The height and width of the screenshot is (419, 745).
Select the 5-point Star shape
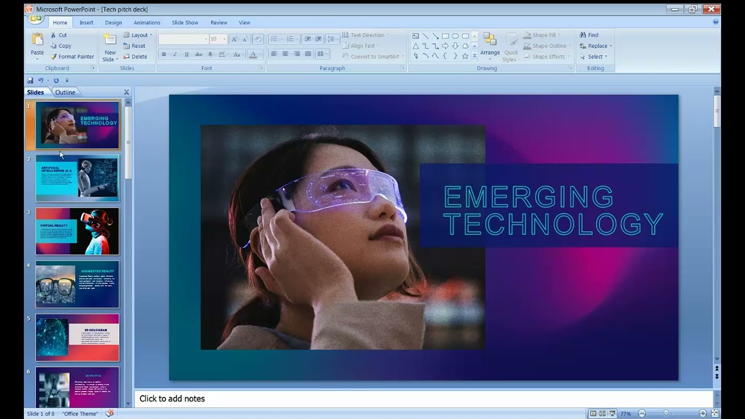coord(465,56)
